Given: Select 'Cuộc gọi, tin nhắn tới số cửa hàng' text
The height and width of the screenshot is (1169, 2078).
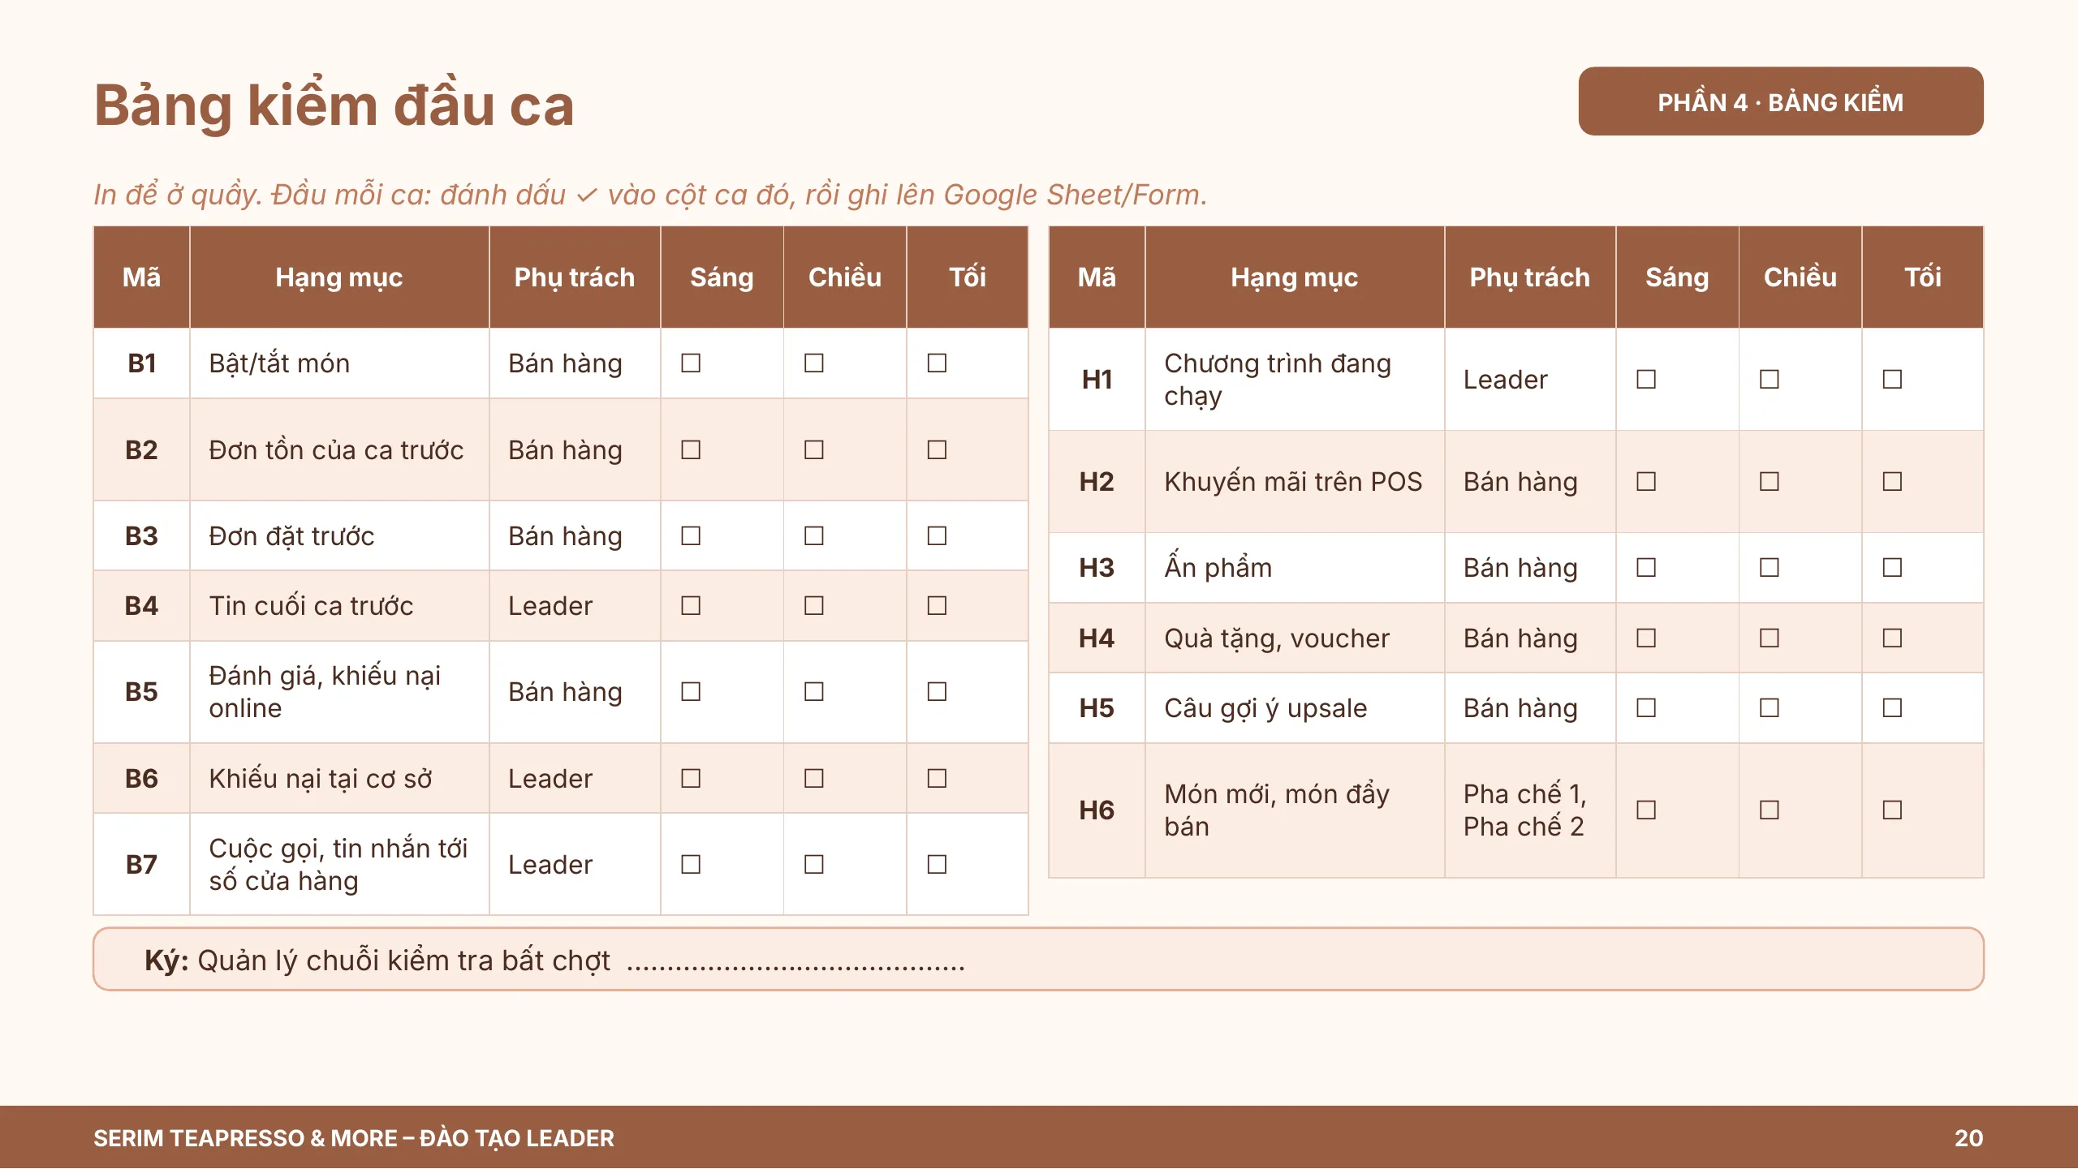Looking at the screenshot, I should click(x=338, y=864).
